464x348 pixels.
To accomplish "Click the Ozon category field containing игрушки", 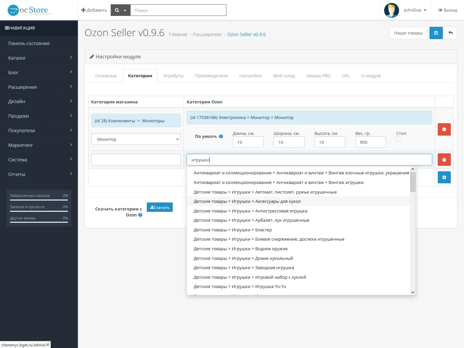I will (x=309, y=160).
